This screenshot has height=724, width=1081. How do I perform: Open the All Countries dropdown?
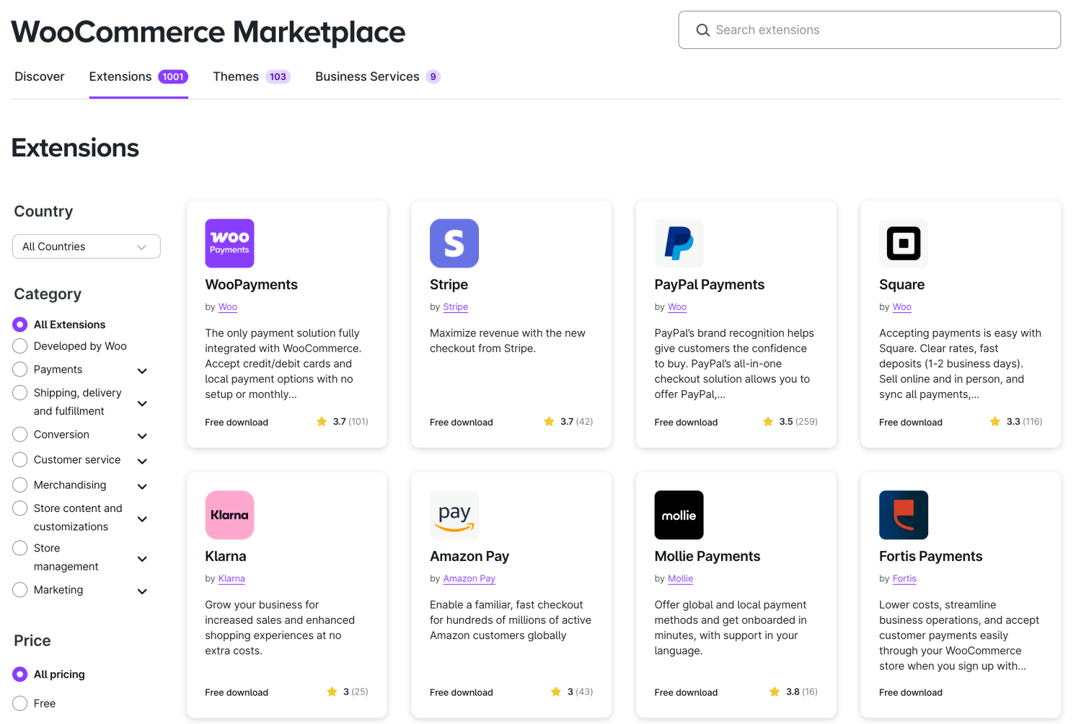pos(86,246)
